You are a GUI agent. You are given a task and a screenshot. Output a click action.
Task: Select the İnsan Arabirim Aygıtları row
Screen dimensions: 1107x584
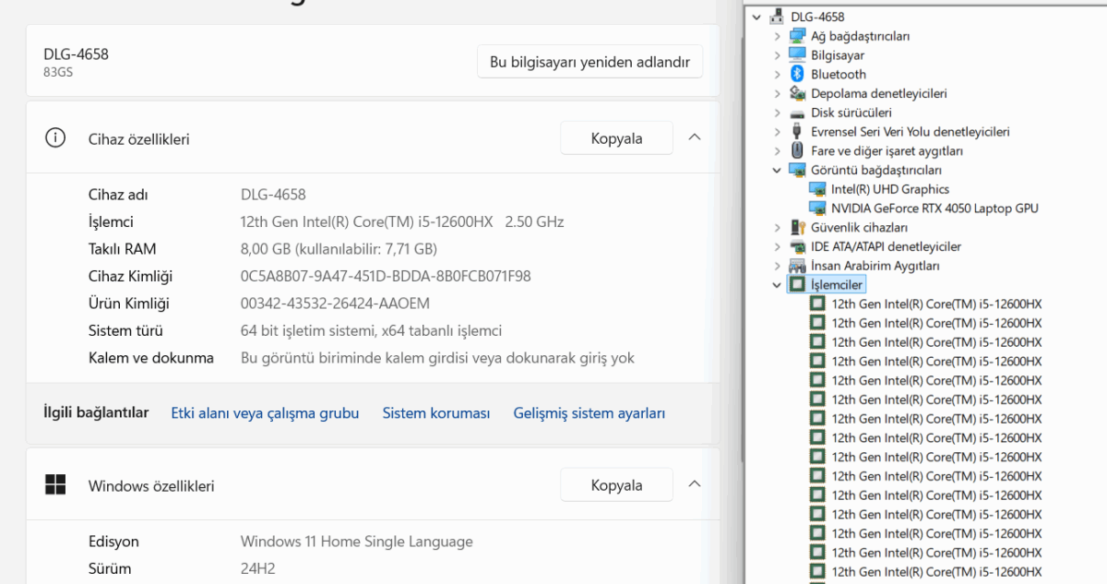click(875, 266)
